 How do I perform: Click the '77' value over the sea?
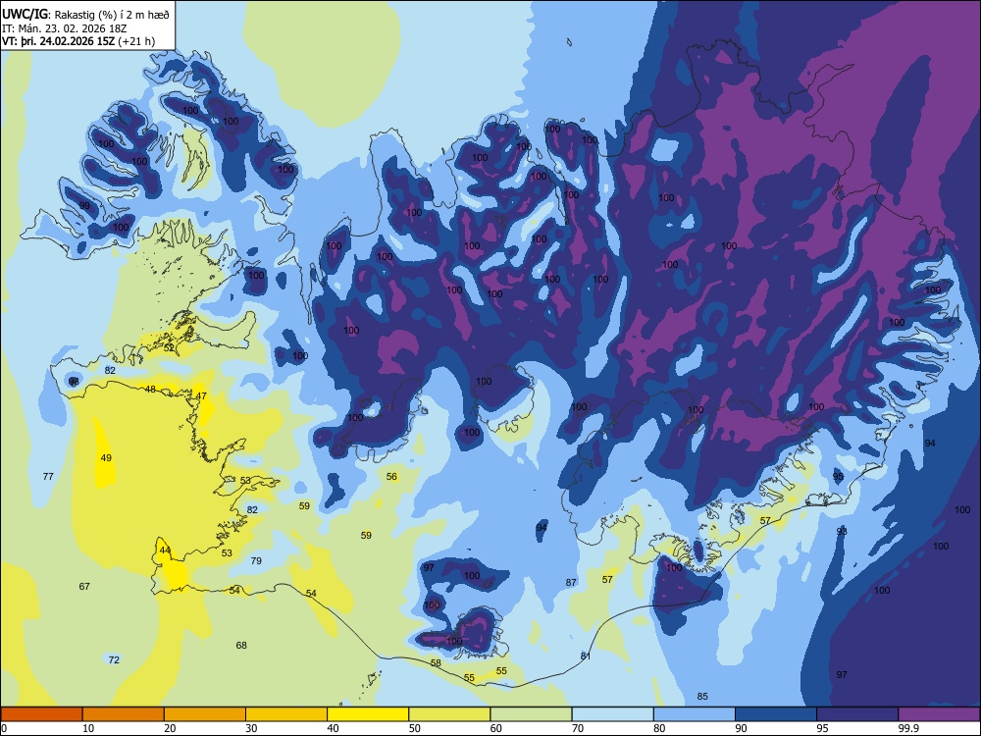48,476
